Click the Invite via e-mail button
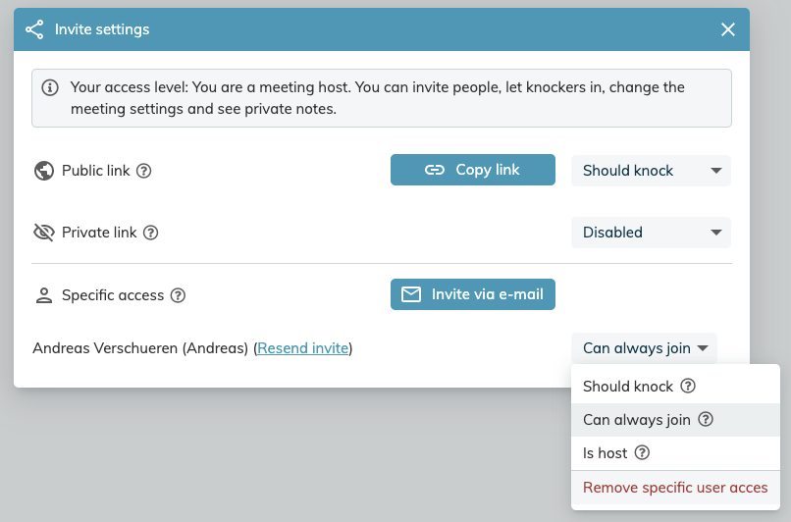Viewport: 791px width, 522px height. 473,294
